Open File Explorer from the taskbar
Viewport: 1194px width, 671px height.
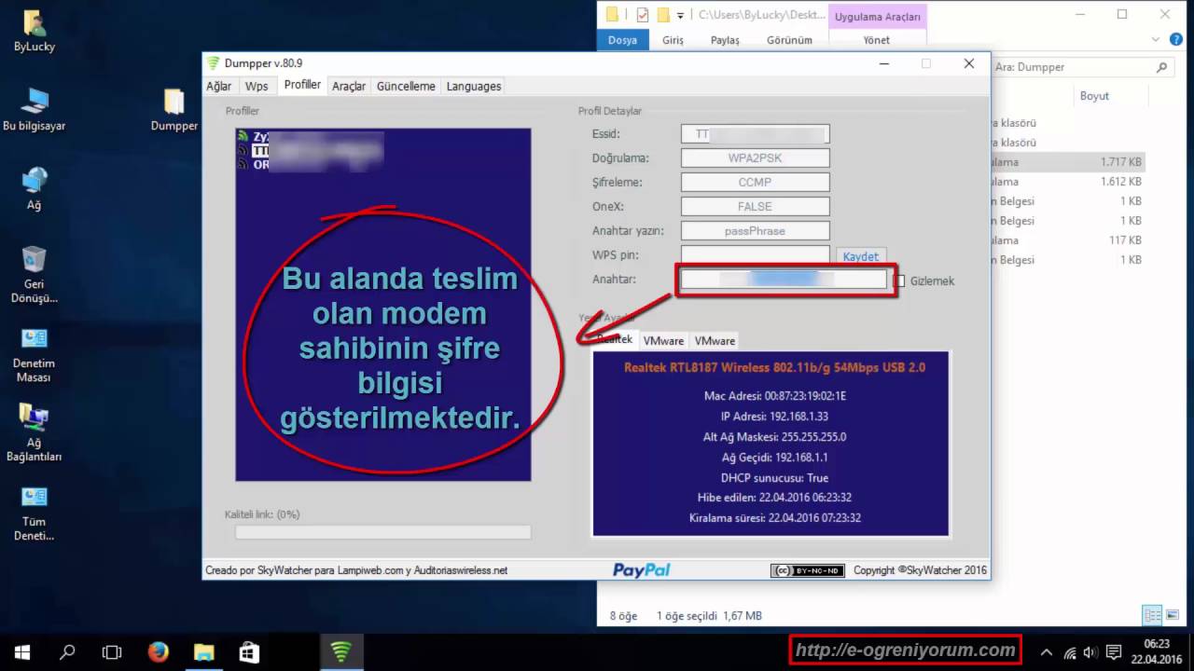[x=203, y=652]
